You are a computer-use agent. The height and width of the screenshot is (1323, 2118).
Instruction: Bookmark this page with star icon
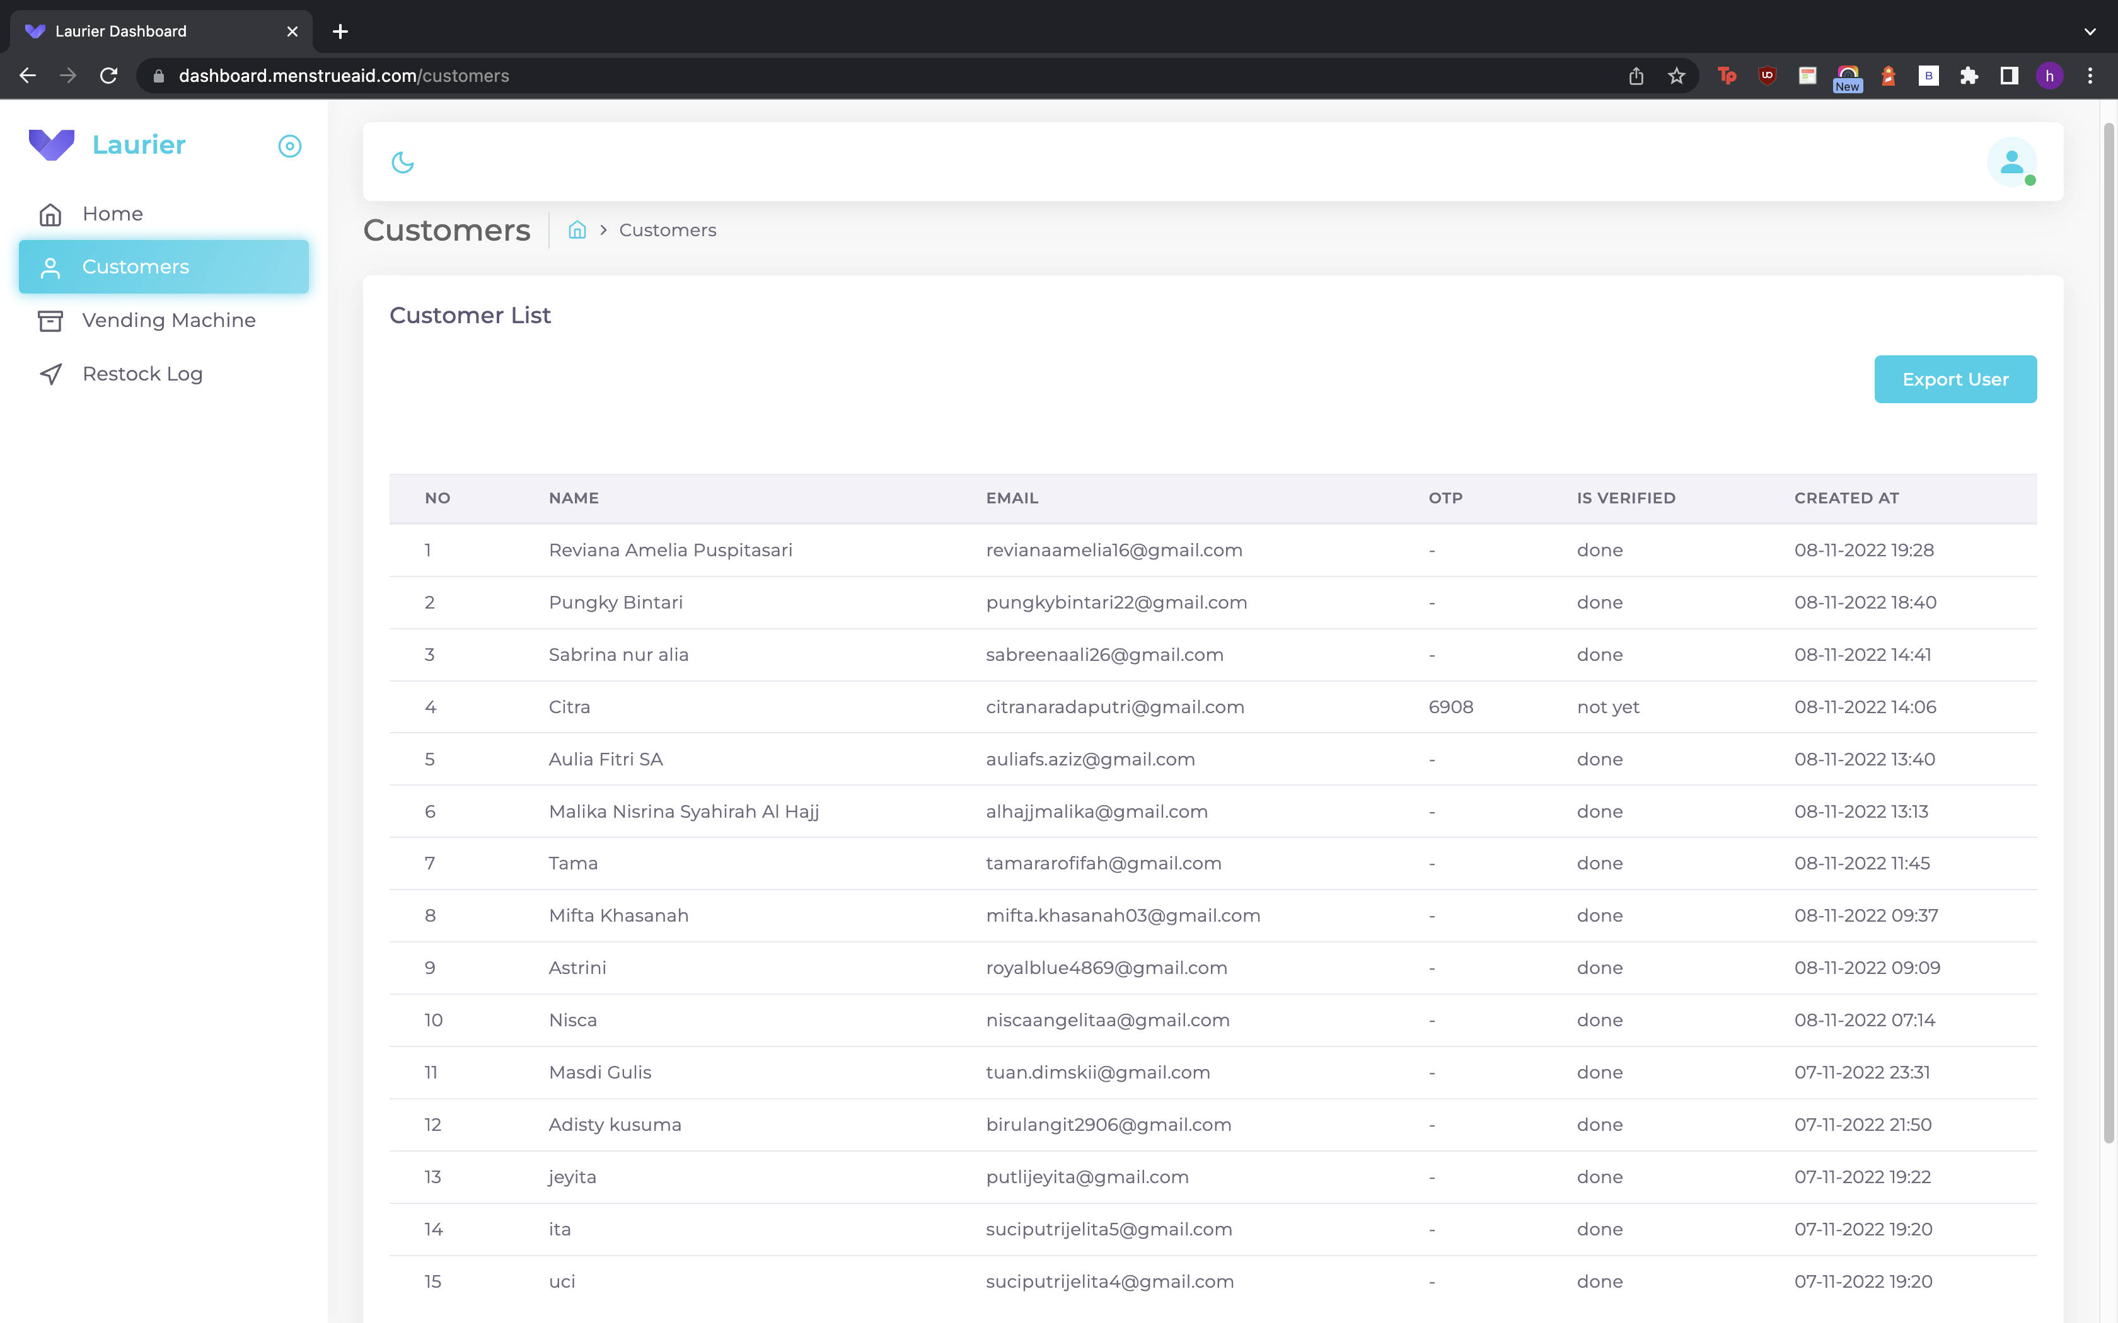tap(1676, 76)
